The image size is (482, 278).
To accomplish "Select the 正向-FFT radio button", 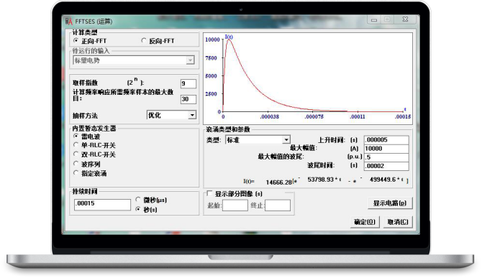I will 76,40.
